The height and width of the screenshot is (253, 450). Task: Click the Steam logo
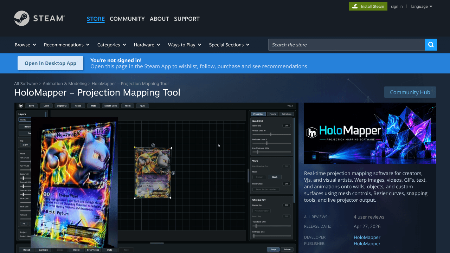39,18
